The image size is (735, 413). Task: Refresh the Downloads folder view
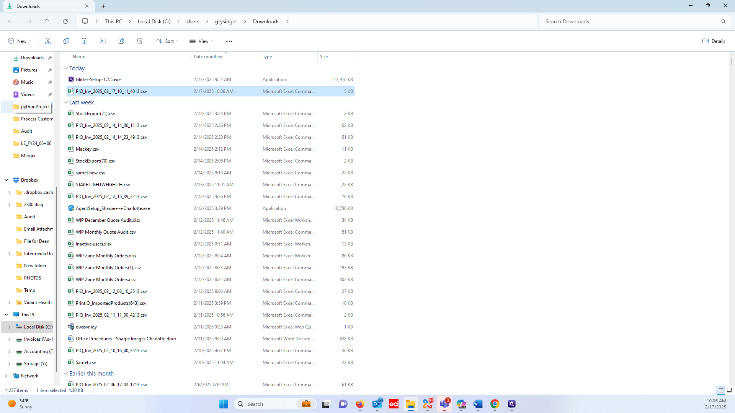(x=65, y=21)
